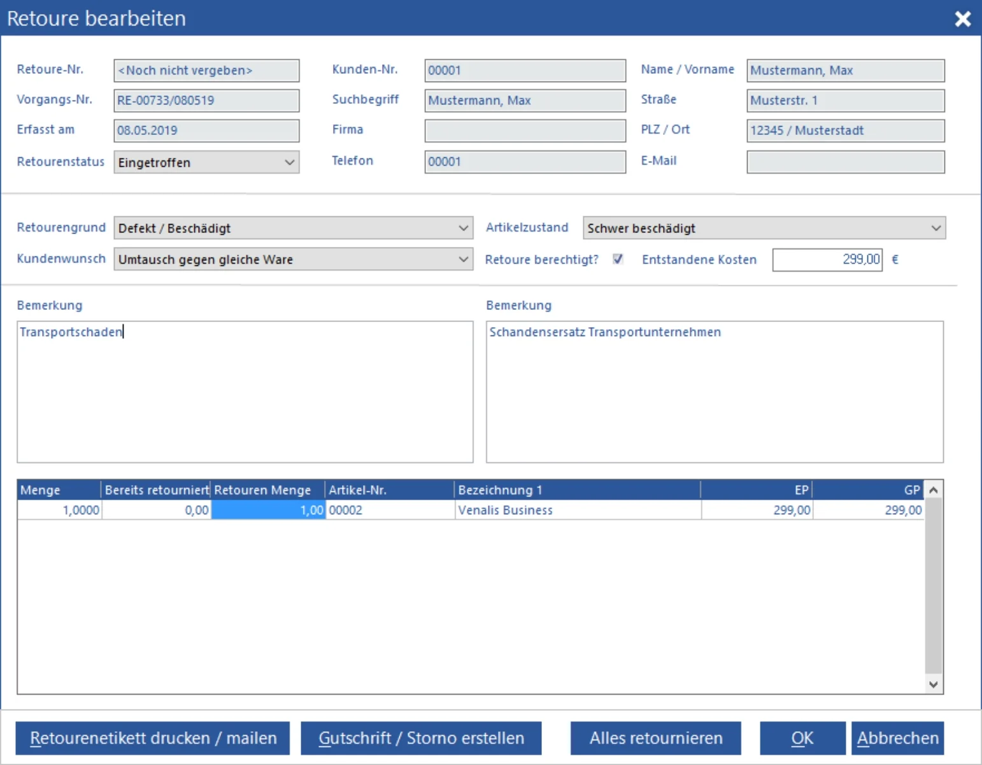Confirm with the OK button
Screen dimensions: 982x765
click(x=802, y=738)
